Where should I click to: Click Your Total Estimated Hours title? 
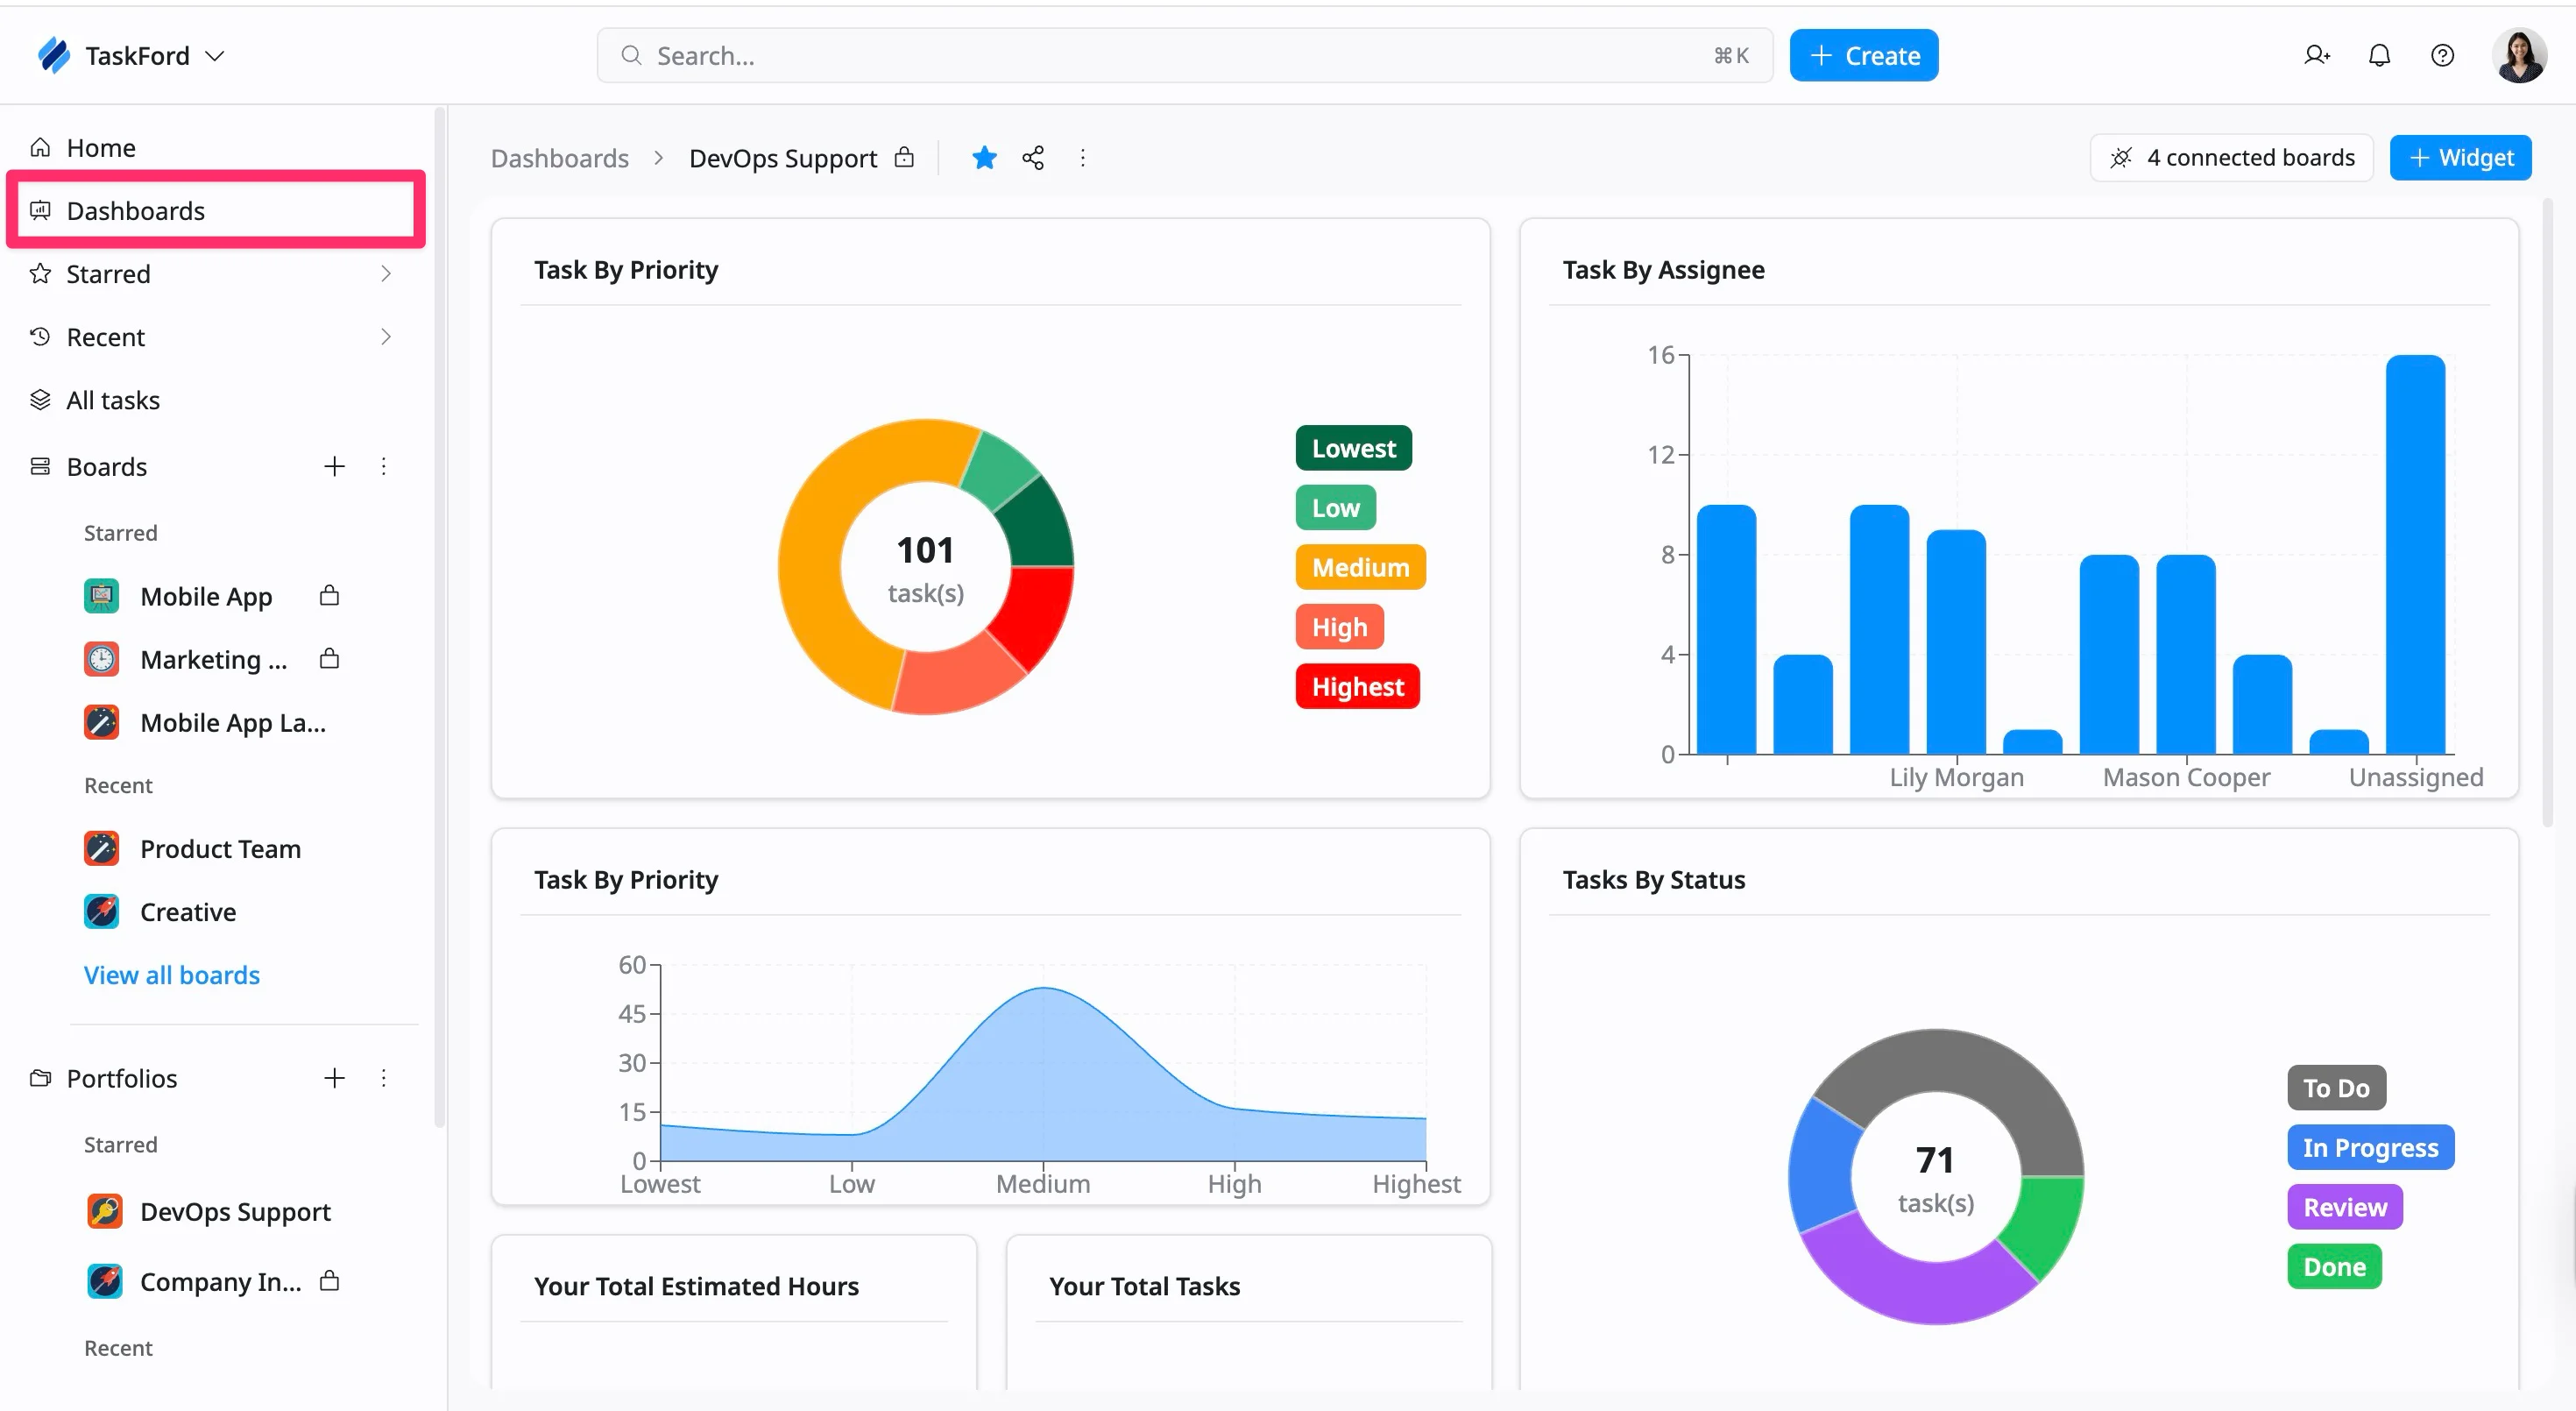point(696,1286)
